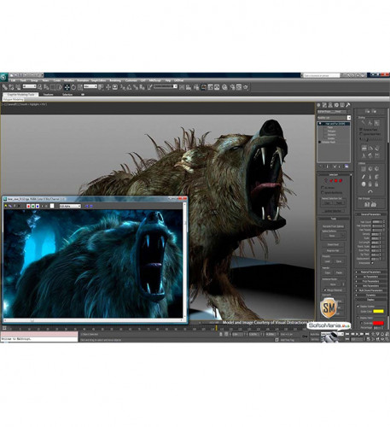Click Update Selection button
The image size is (390, 427).
(x=333, y=211)
